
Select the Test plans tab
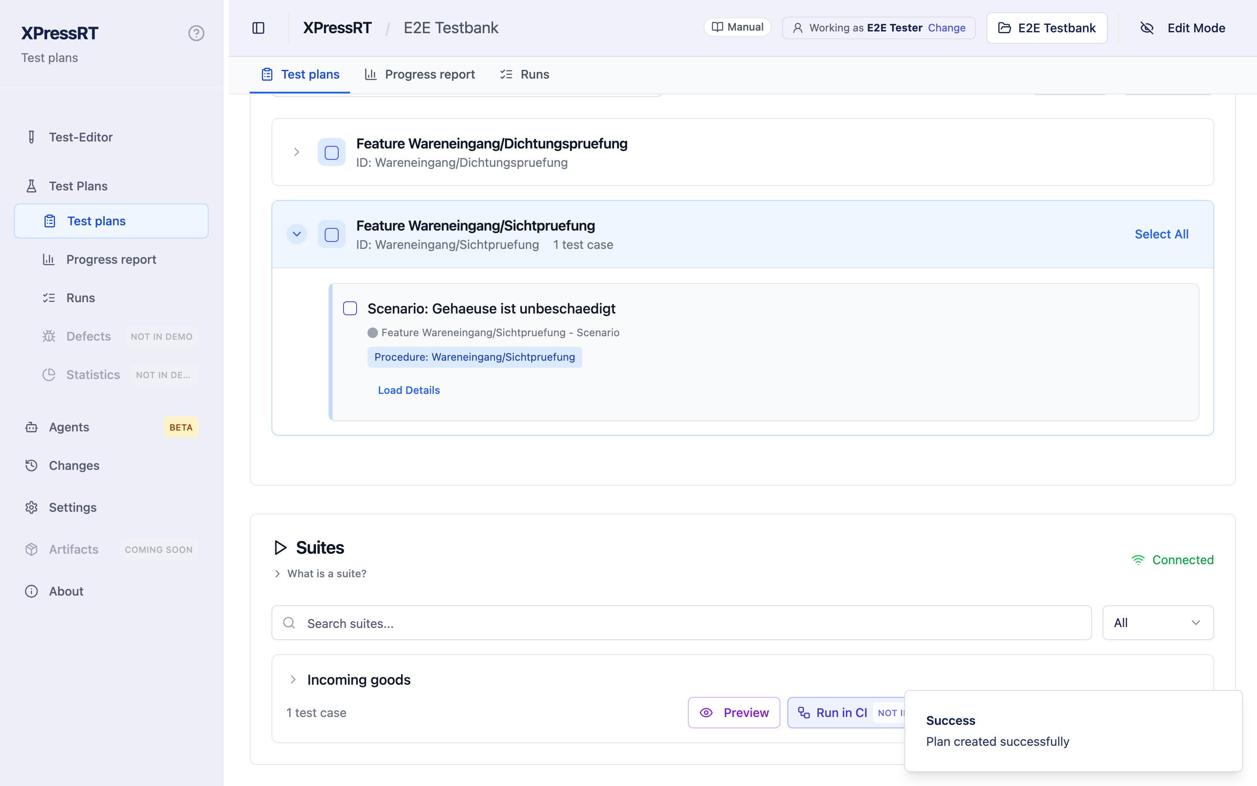coord(300,74)
